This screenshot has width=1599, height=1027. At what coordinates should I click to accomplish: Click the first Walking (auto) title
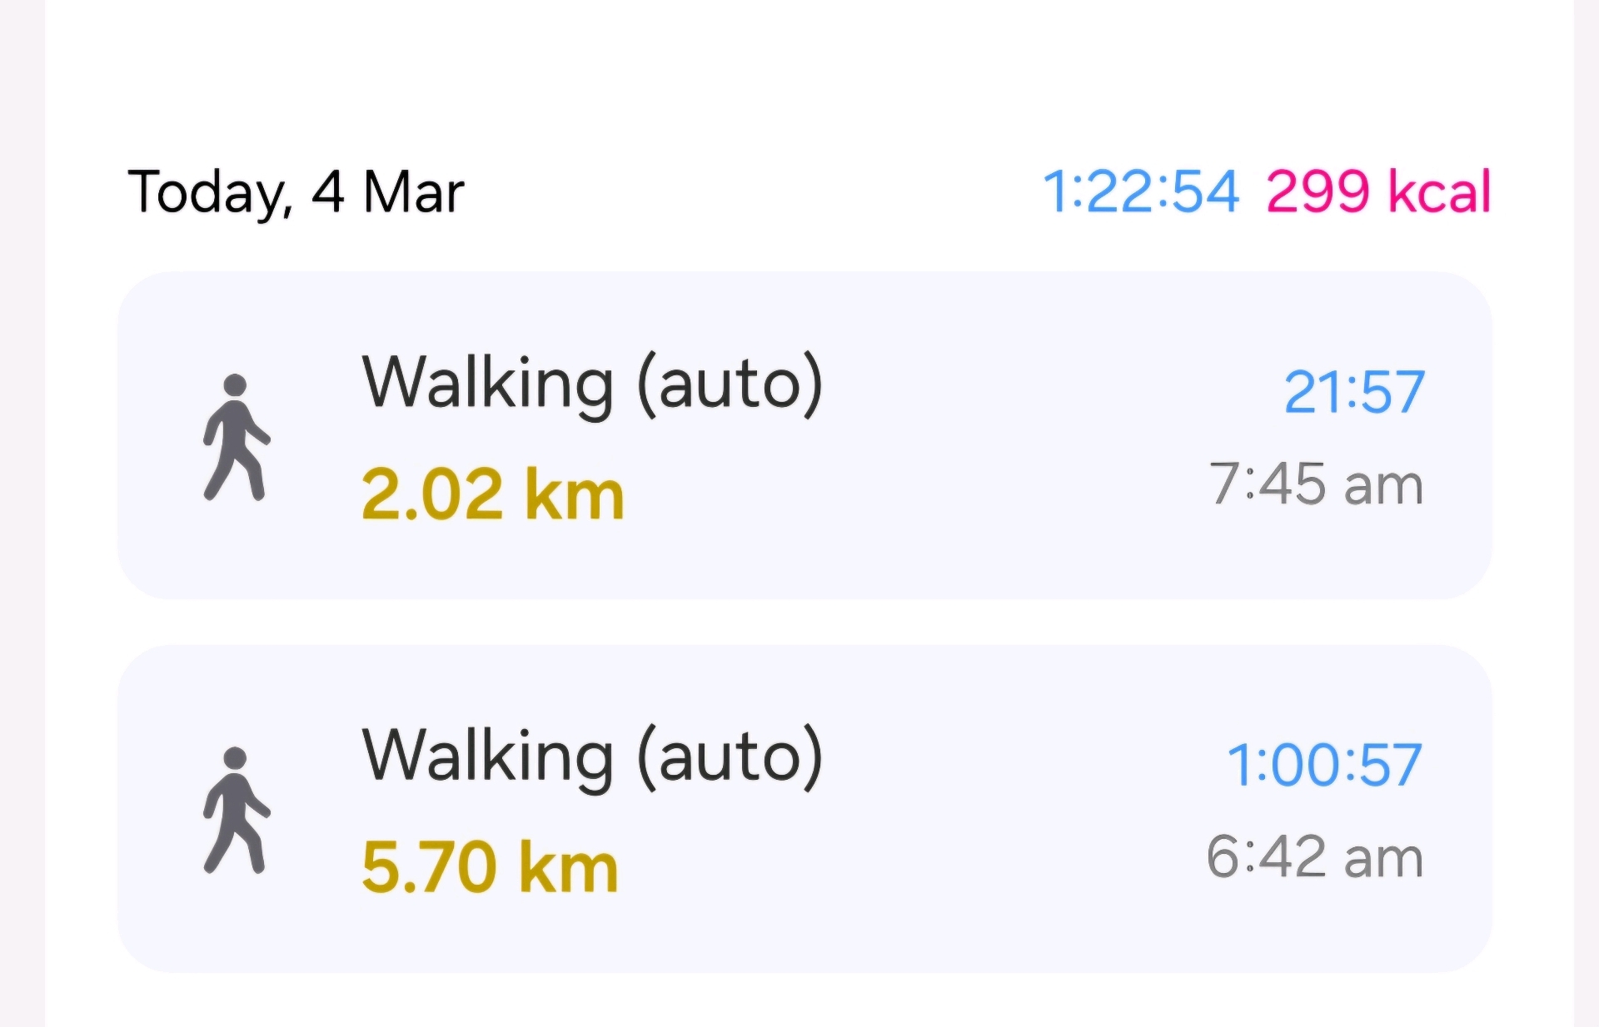[x=592, y=385]
